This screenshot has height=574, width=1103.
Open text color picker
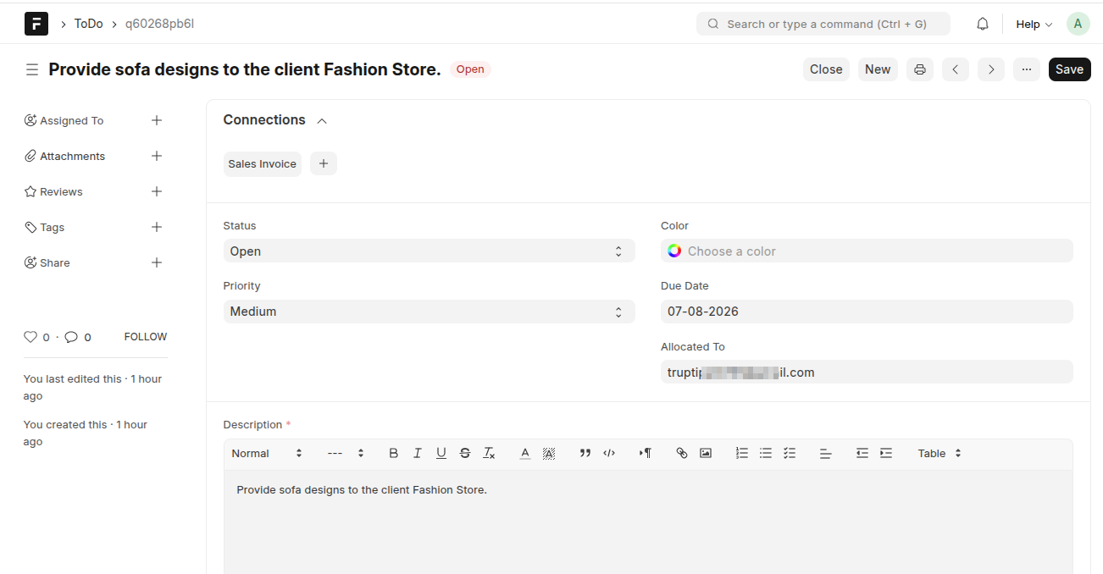pos(525,454)
